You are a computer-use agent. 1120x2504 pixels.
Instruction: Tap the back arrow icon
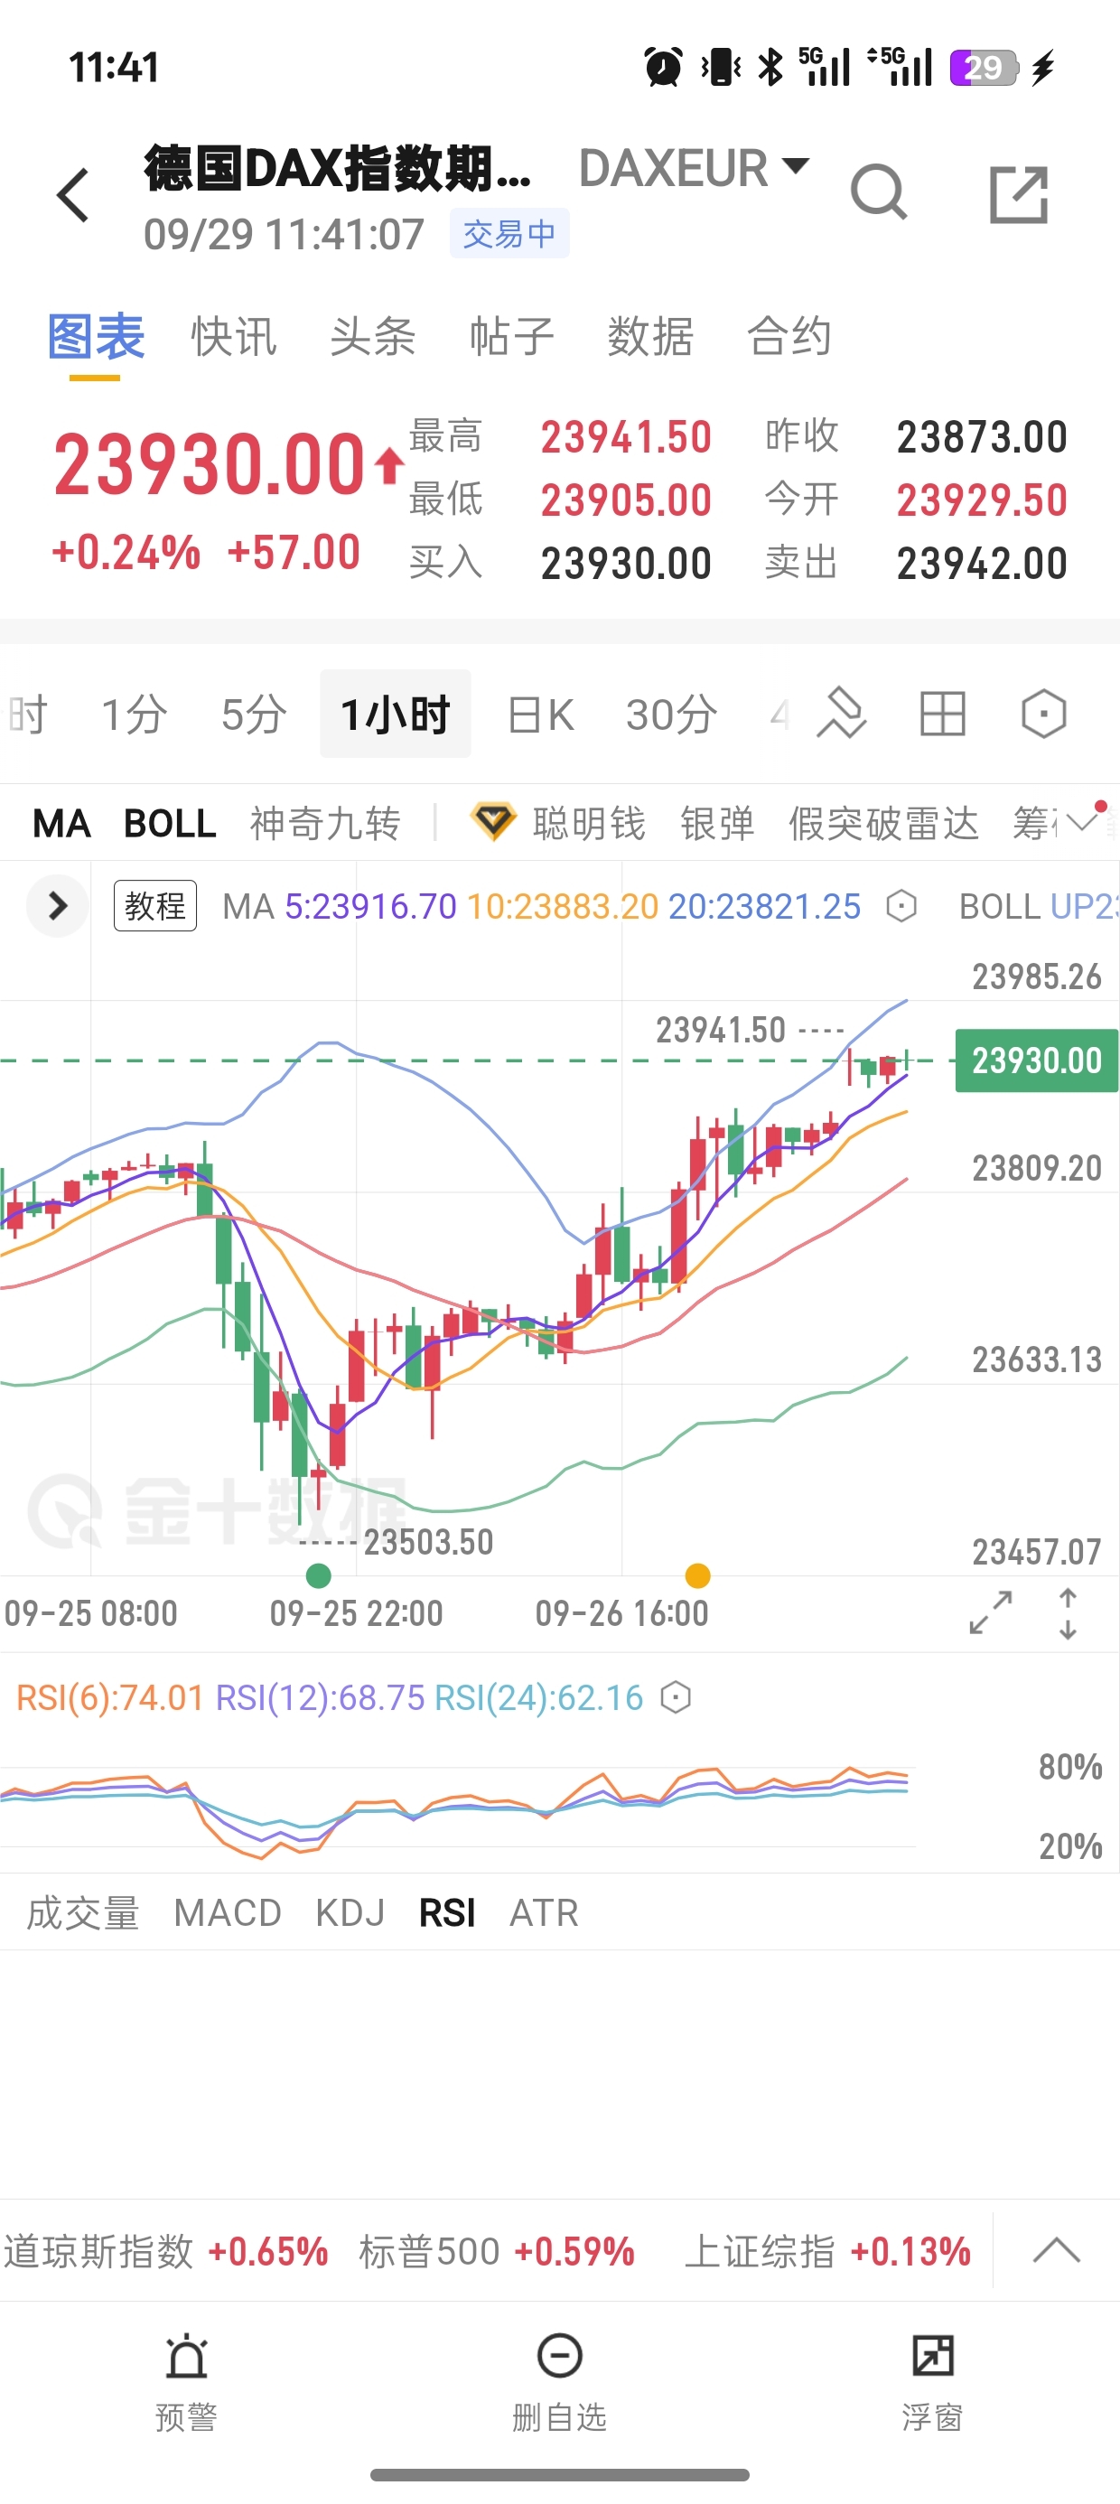click(x=74, y=194)
